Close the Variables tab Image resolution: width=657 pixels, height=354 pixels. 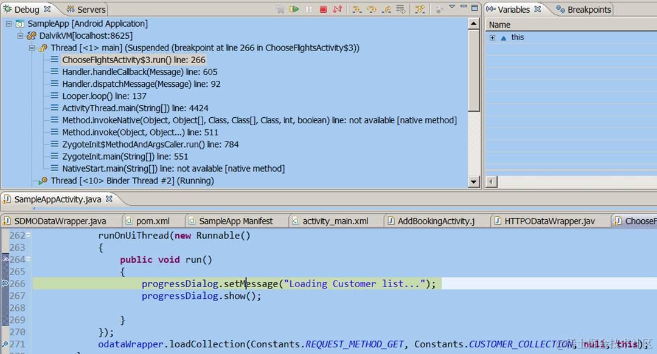pos(538,9)
